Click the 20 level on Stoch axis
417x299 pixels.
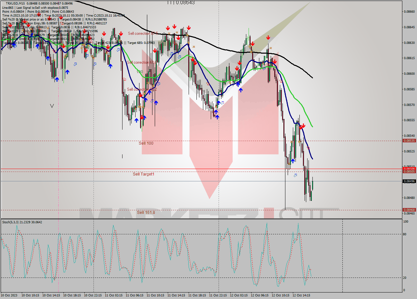[405, 278]
